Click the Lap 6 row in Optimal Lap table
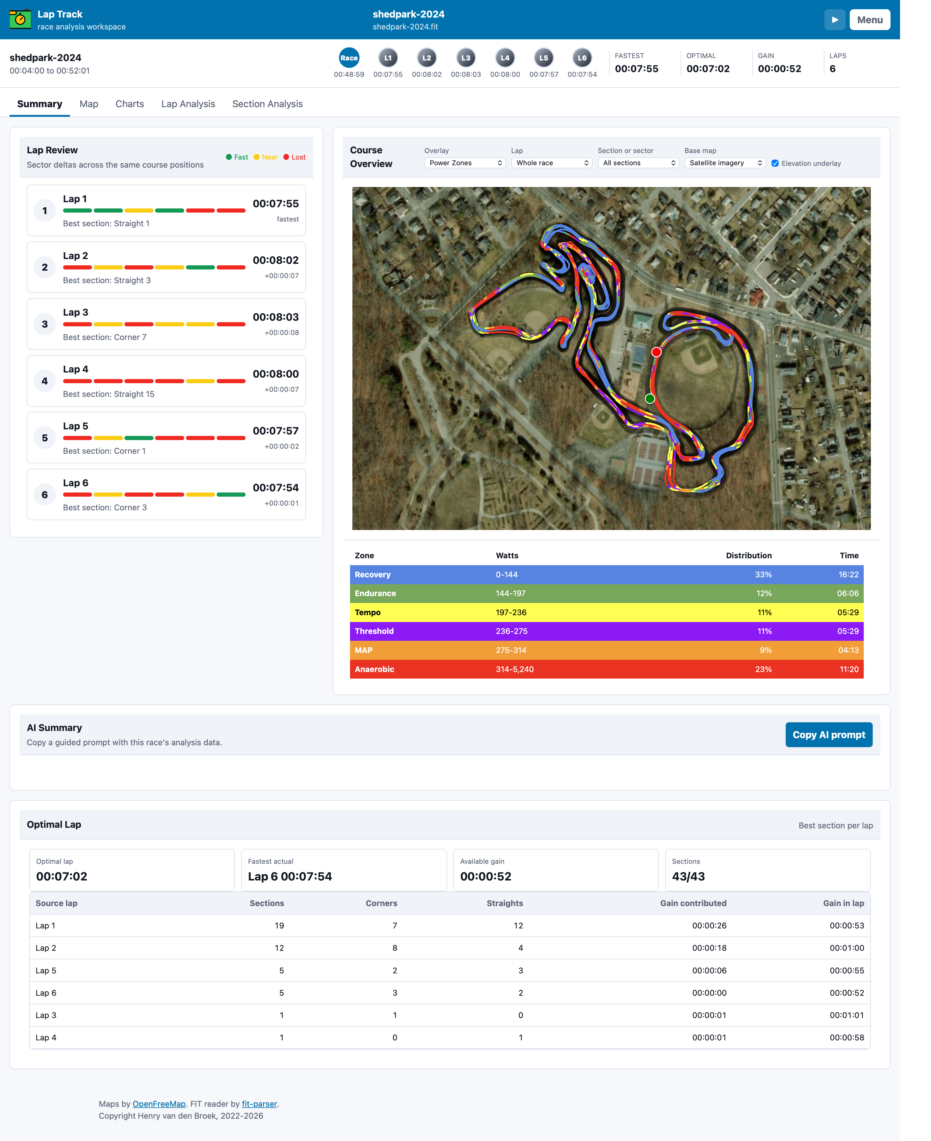931x1141 pixels. pyautogui.click(x=449, y=993)
